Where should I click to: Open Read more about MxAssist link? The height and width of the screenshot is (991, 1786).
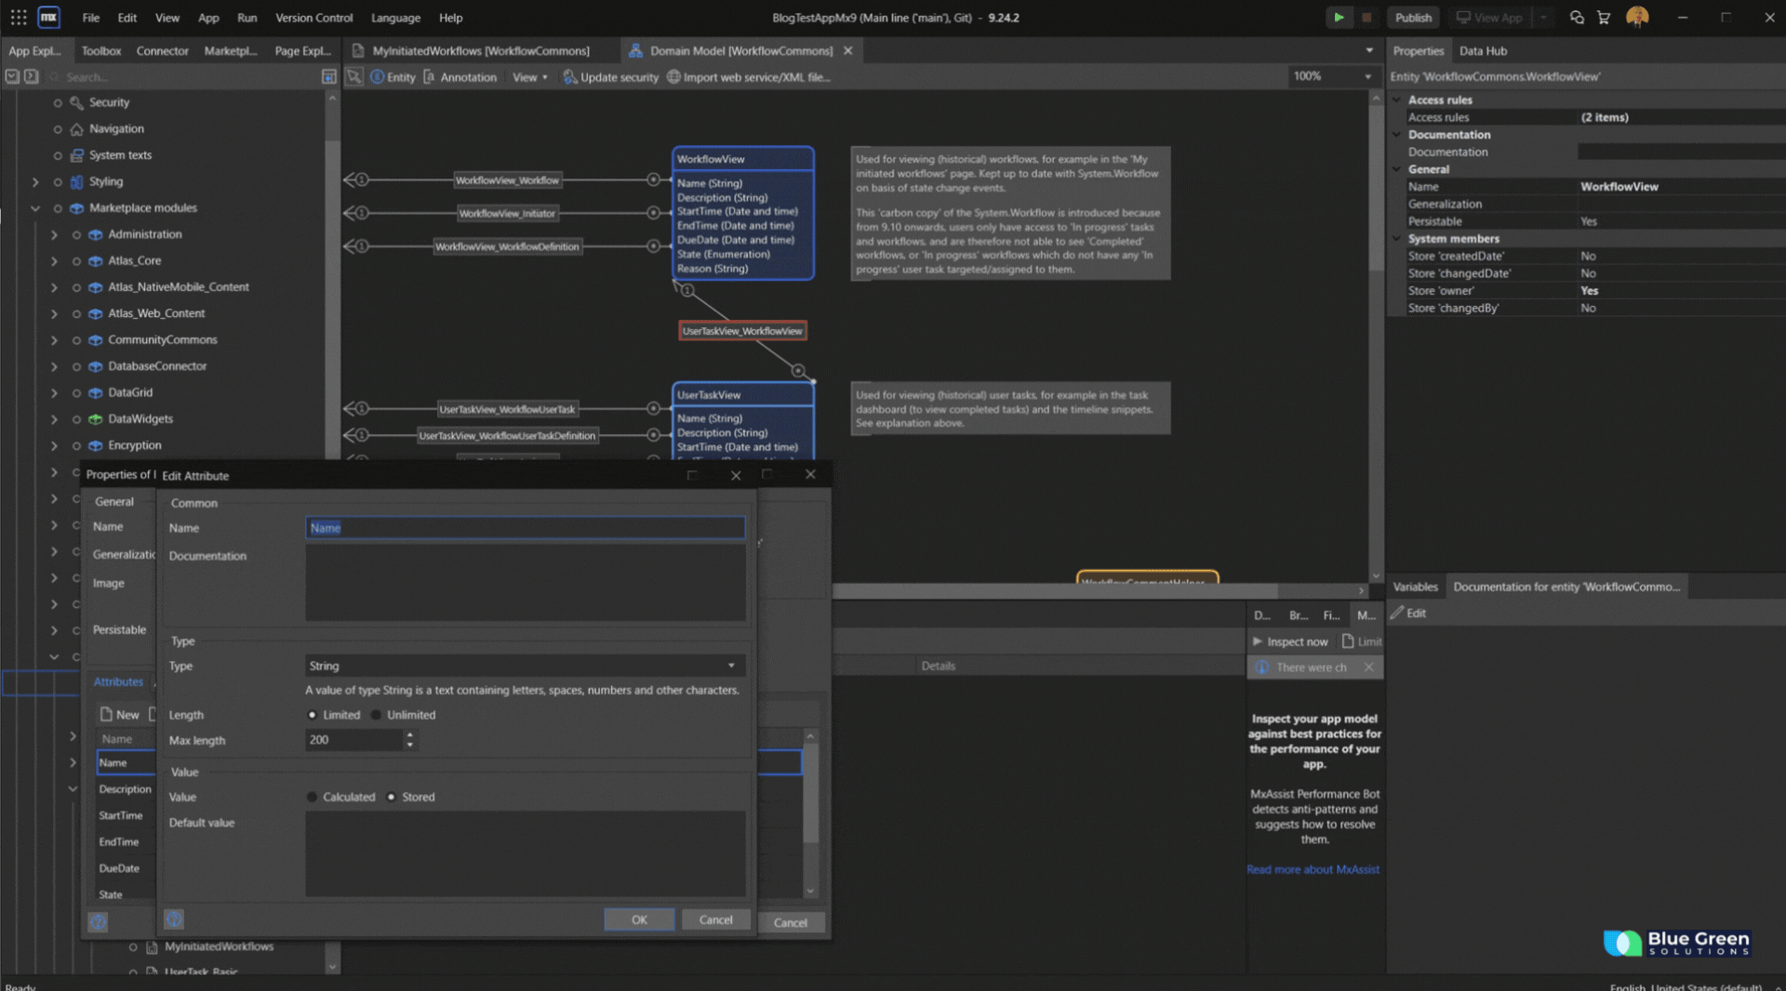pyautogui.click(x=1313, y=869)
